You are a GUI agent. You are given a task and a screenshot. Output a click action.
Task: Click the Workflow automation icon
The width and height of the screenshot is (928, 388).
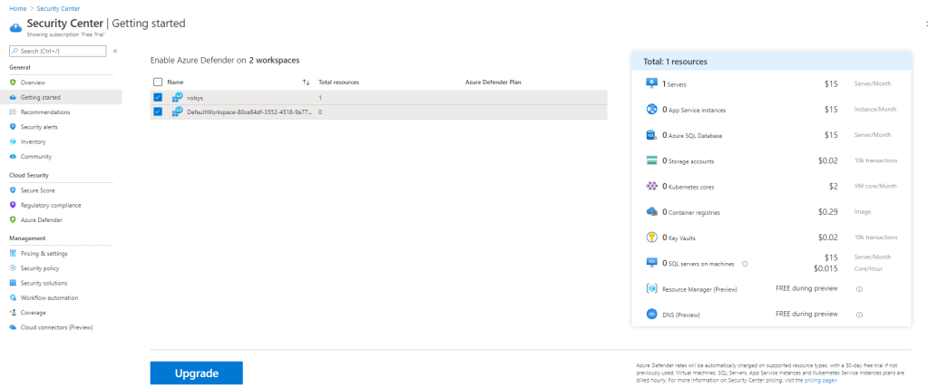click(13, 297)
